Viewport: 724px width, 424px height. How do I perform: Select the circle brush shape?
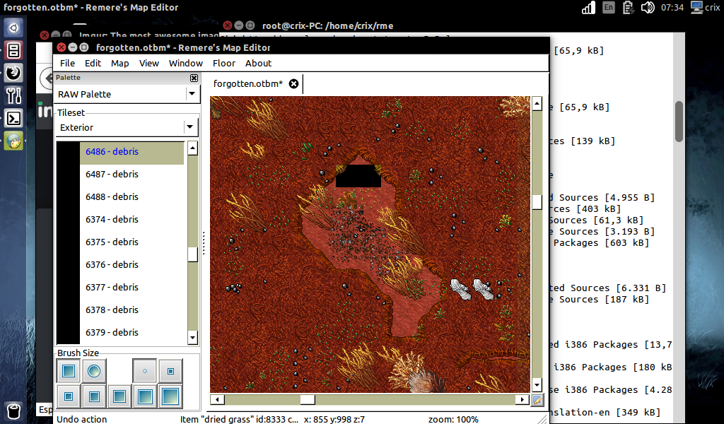(94, 371)
